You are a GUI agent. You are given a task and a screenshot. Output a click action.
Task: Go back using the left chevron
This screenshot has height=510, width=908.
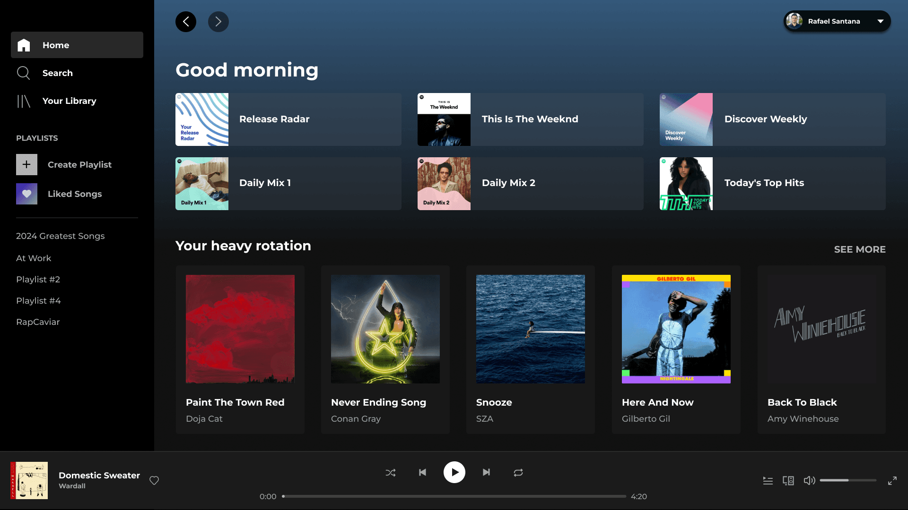tap(186, 22)
